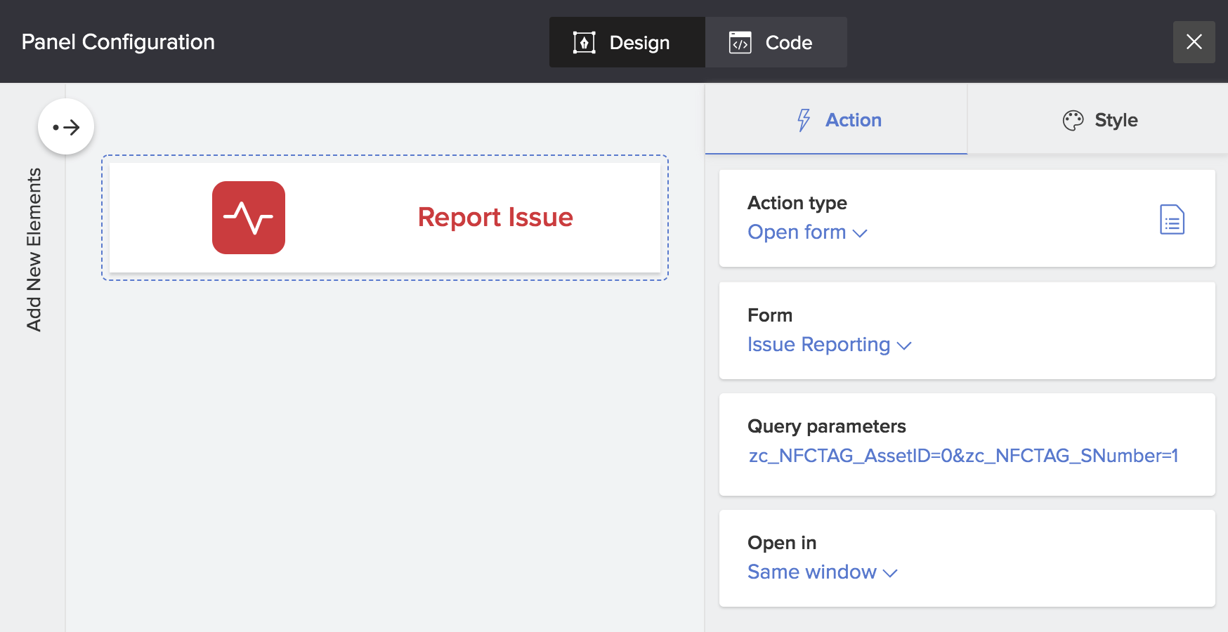Click the 'Open in' card heading
This screenshot has width=1228, height=632.
point(782,543)
